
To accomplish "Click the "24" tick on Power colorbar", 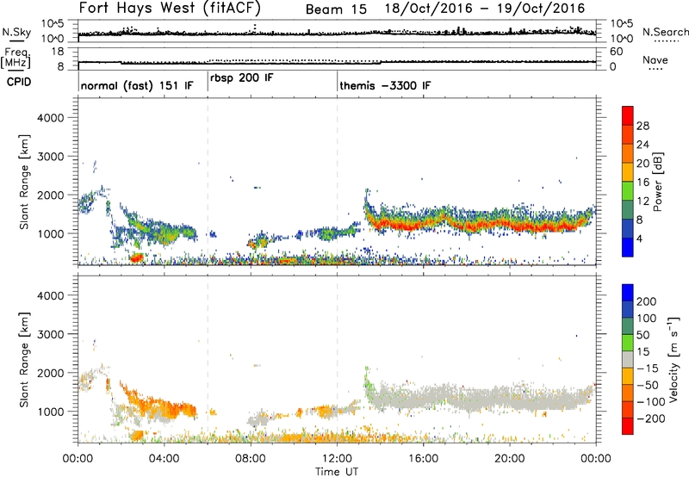I will (642, 145).
